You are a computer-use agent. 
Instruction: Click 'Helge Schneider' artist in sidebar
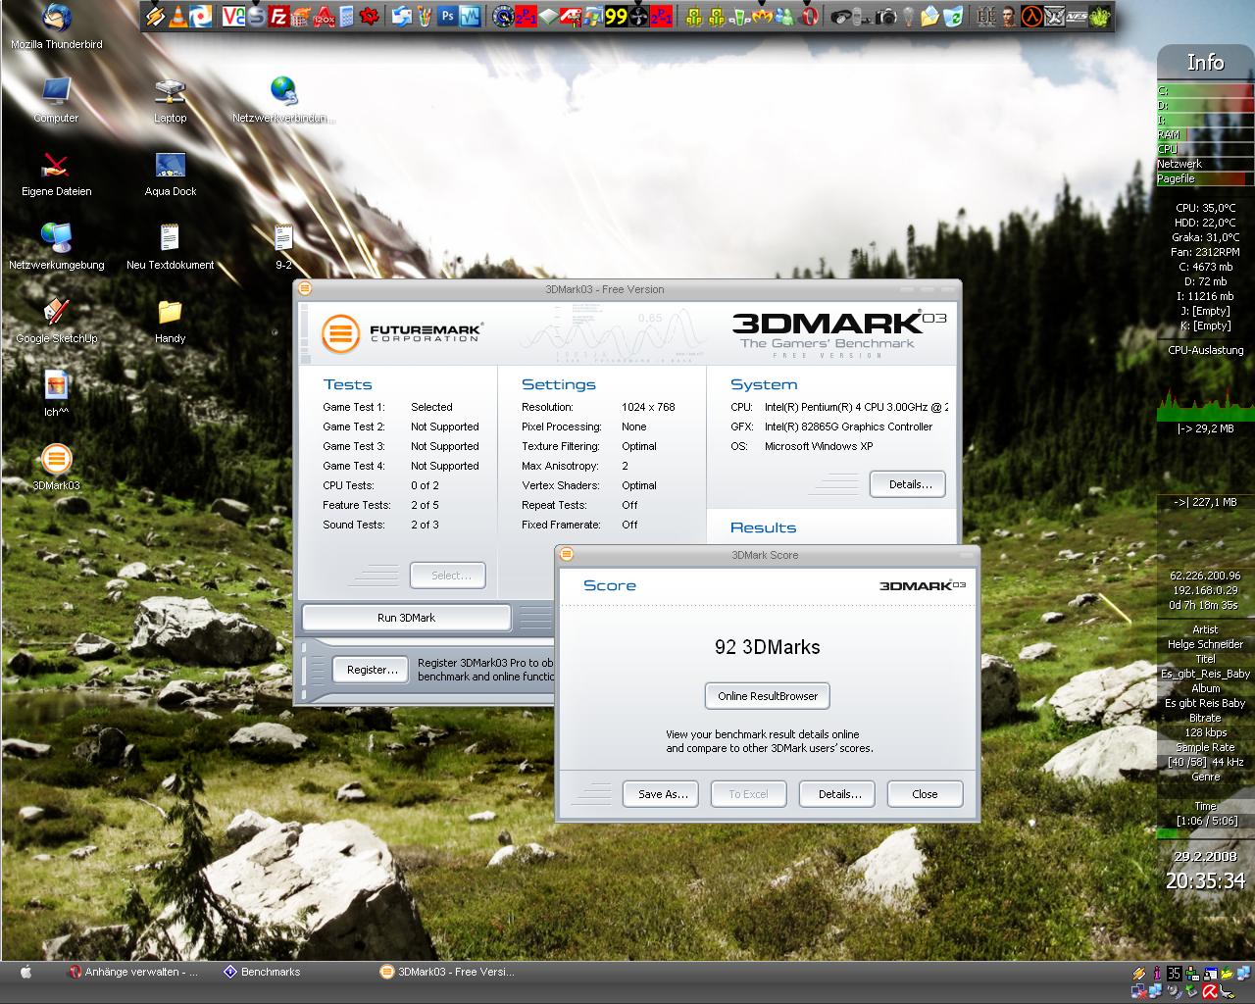(1205, 644)
